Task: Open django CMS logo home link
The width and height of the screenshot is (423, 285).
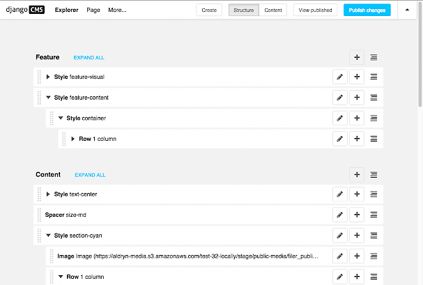Action: tap(25, 10)
